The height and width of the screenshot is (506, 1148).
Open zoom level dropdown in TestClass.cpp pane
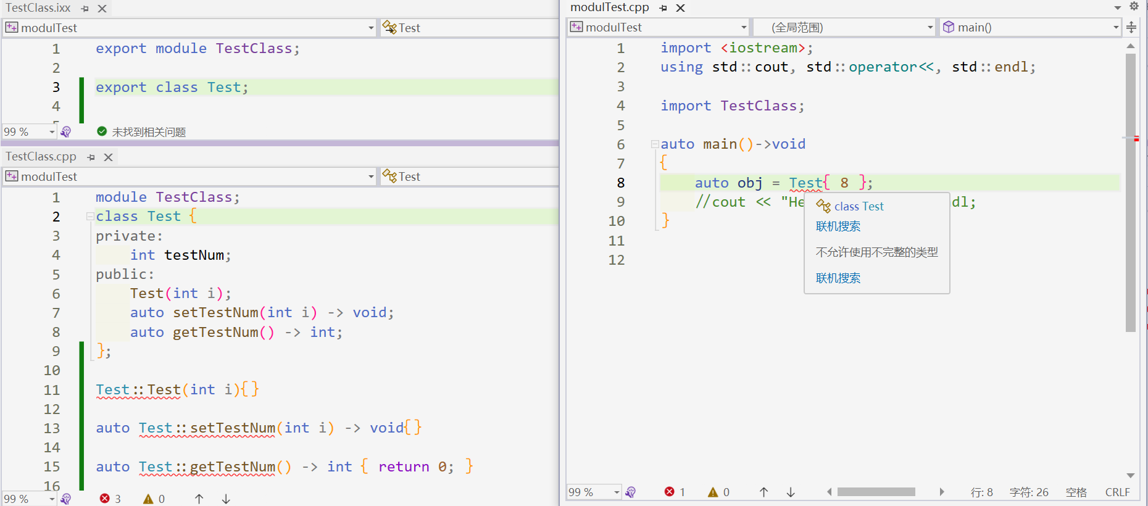52,499
